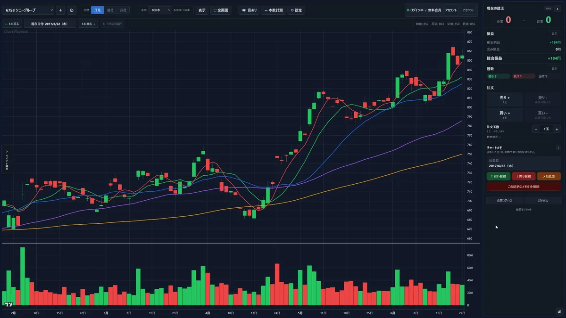Click the count badge beside チャートメモ
Image resolution: width=566 pixels, height=318 pixels.
pos(558,148)
